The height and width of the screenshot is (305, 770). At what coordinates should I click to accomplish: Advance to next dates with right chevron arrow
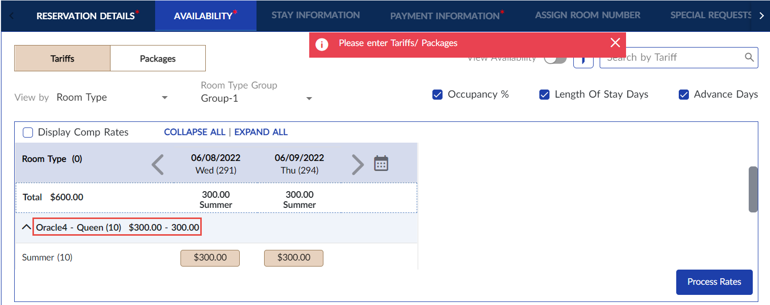point(358,164)
